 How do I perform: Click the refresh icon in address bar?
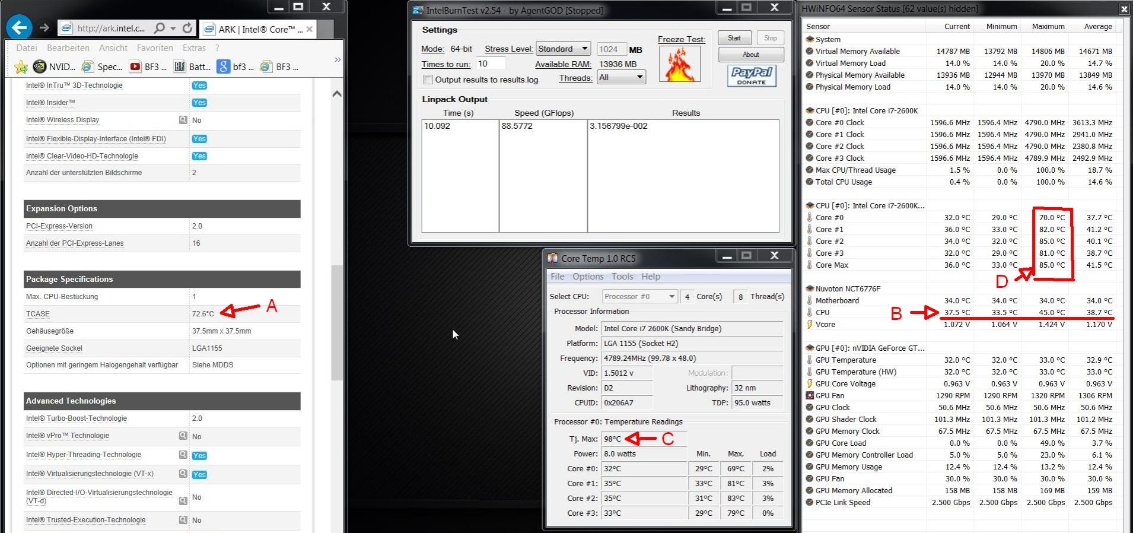click(x=187, y=28)
